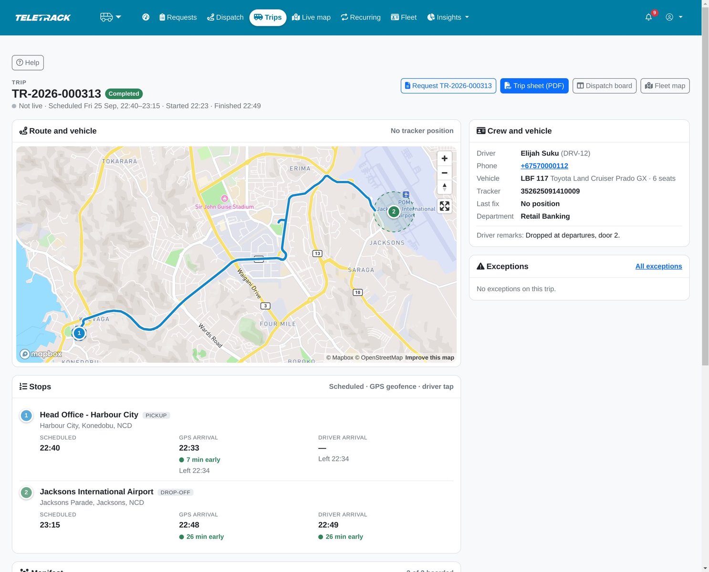Open the notifications bell

point(649,17)
